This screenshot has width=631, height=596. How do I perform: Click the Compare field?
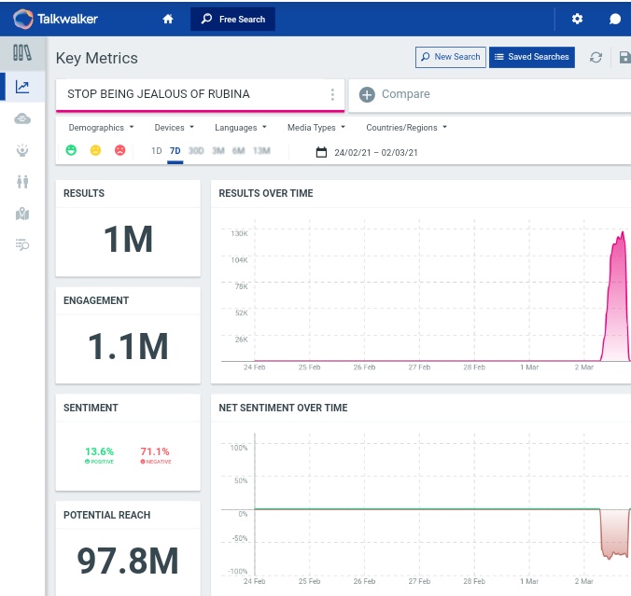[x=489, y=95]
